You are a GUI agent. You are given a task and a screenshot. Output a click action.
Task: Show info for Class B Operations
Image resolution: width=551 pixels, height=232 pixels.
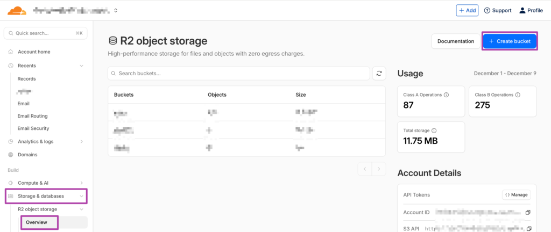click(x=518, y=95)
